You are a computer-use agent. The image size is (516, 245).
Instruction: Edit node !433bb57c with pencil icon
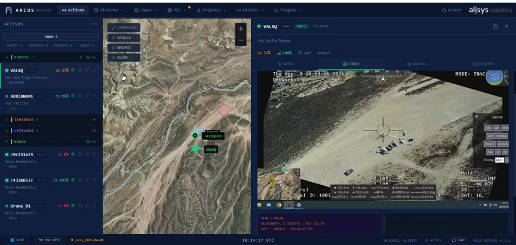point(87,180)
